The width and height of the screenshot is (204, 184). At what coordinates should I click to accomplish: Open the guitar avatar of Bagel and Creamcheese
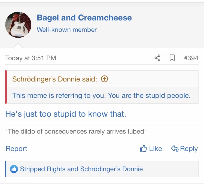(18, 25)
